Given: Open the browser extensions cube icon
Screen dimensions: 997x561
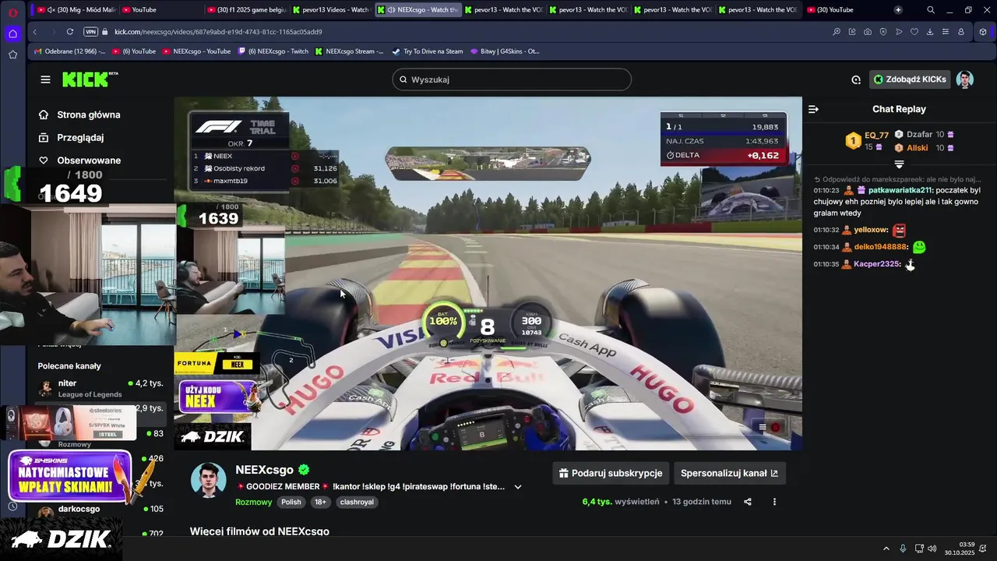Looking at the screenshot, I should [x=983, y=32].
